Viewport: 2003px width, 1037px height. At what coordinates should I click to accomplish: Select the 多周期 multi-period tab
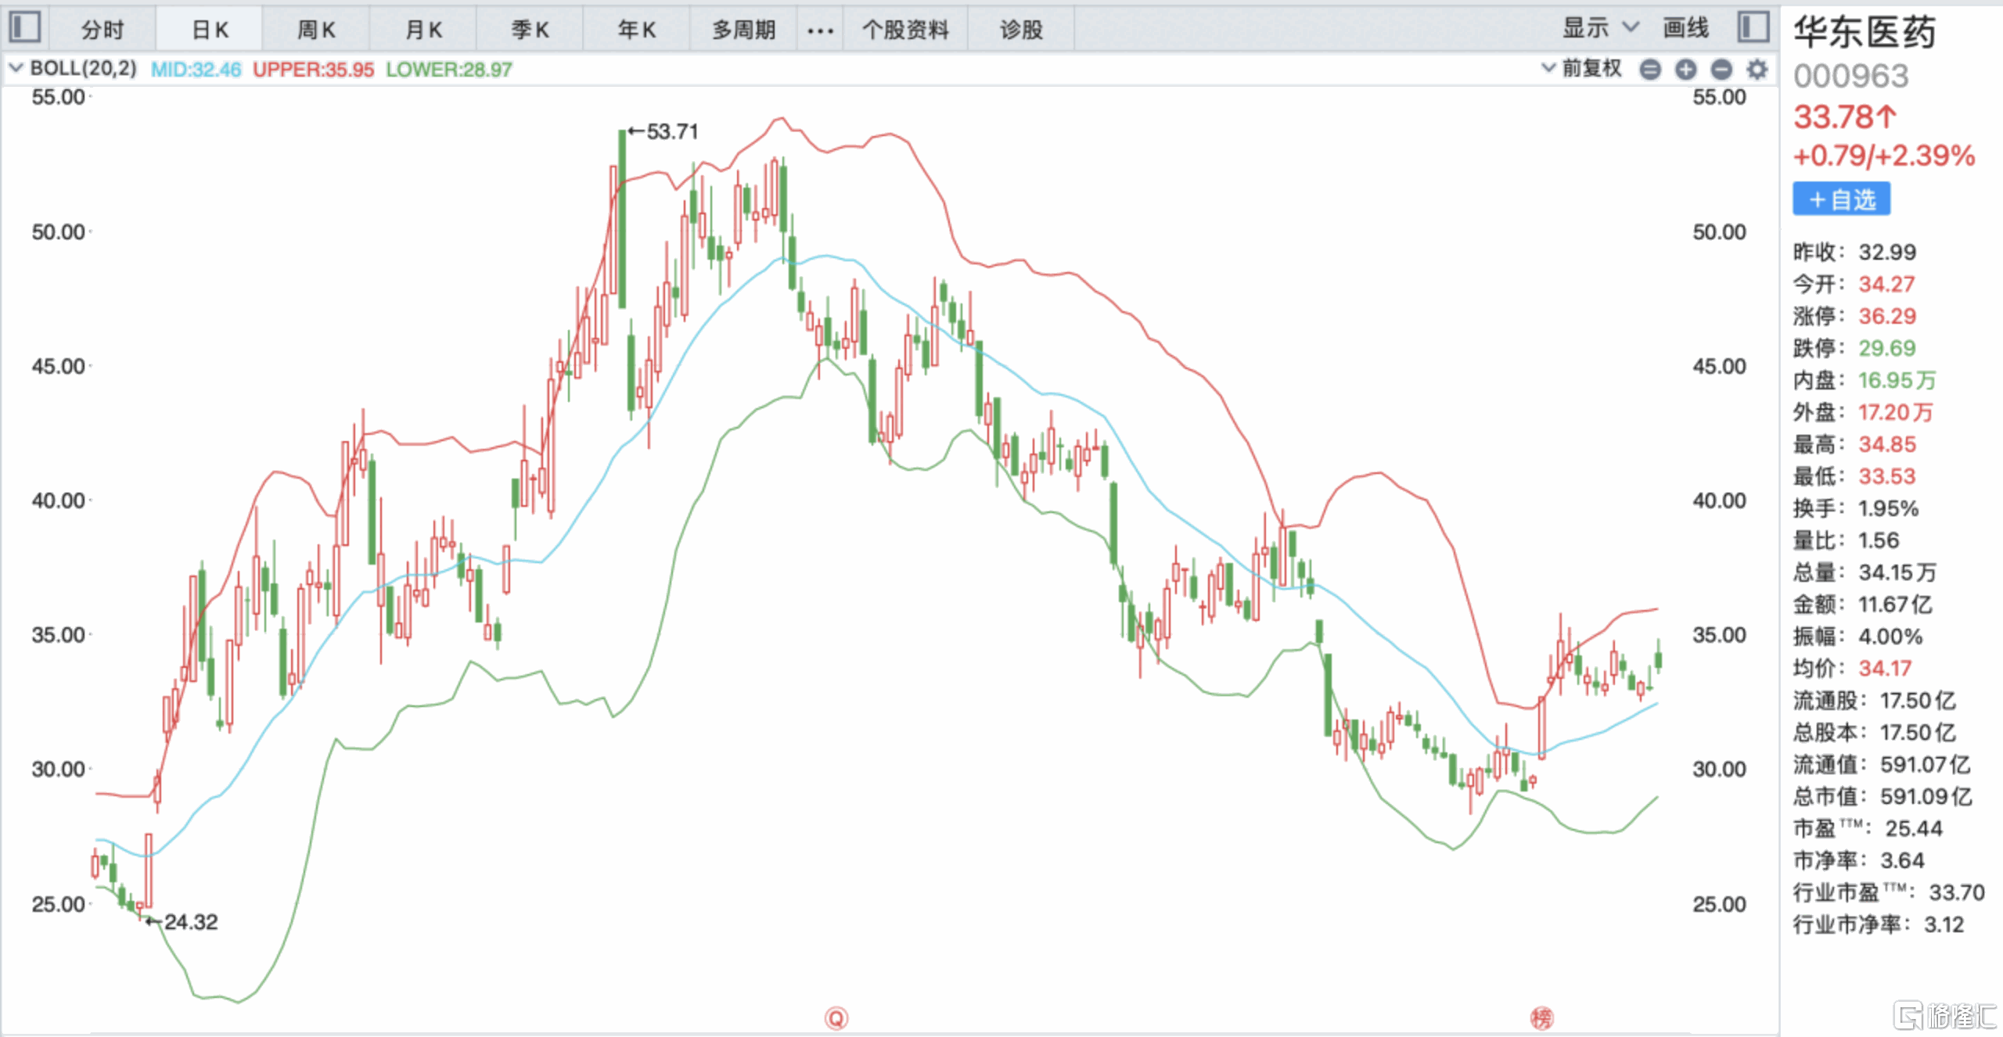tap(743, 30)
